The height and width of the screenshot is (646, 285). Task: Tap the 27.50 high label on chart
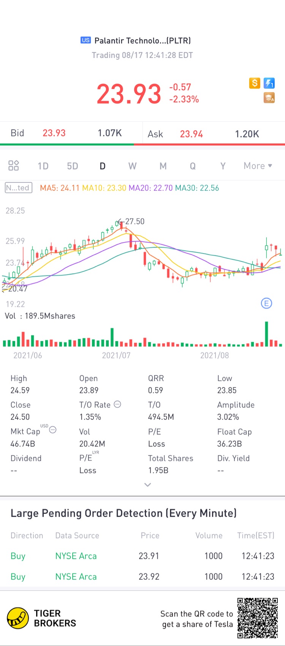click(x=135, y=221)
